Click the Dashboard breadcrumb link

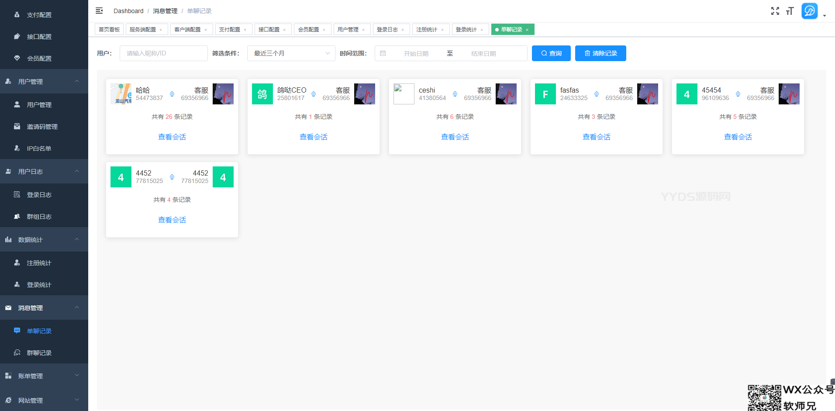128,11
